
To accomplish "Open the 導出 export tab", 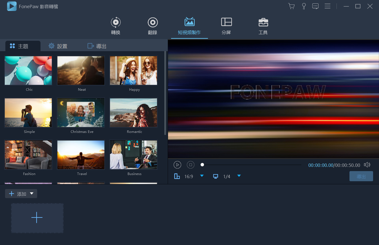I will point(97,46).
